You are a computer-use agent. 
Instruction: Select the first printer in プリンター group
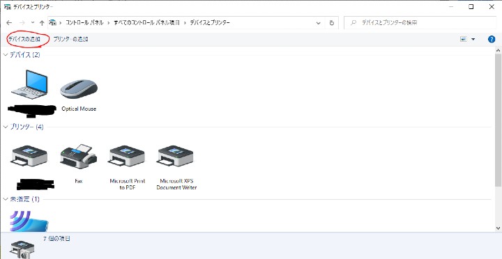coord(29,157)
